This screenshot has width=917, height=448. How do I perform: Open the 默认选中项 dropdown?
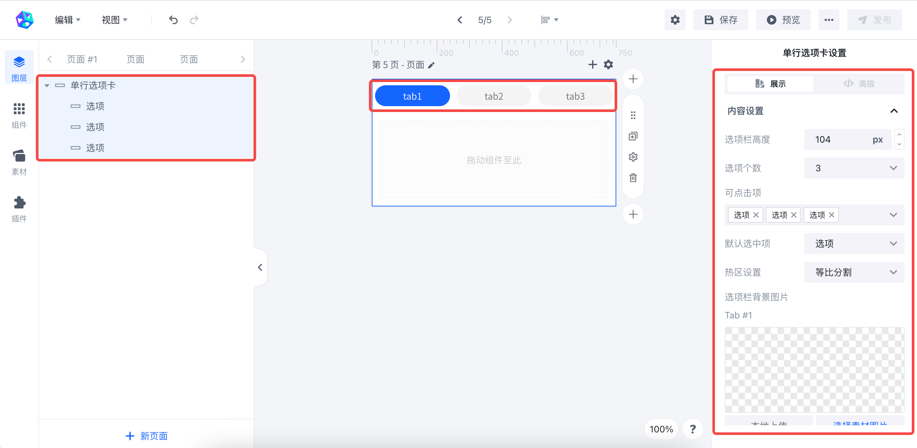tap(854, 244)
